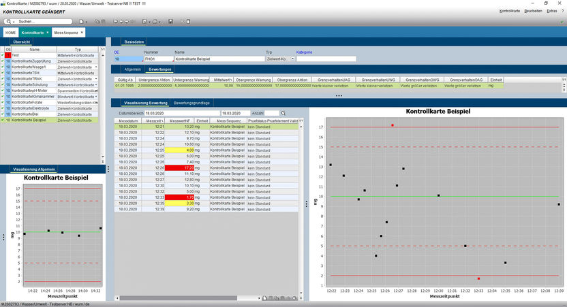Click the OE link label in Basisdaten
This screenshot has width=567, height=307.
click(117, 52)
